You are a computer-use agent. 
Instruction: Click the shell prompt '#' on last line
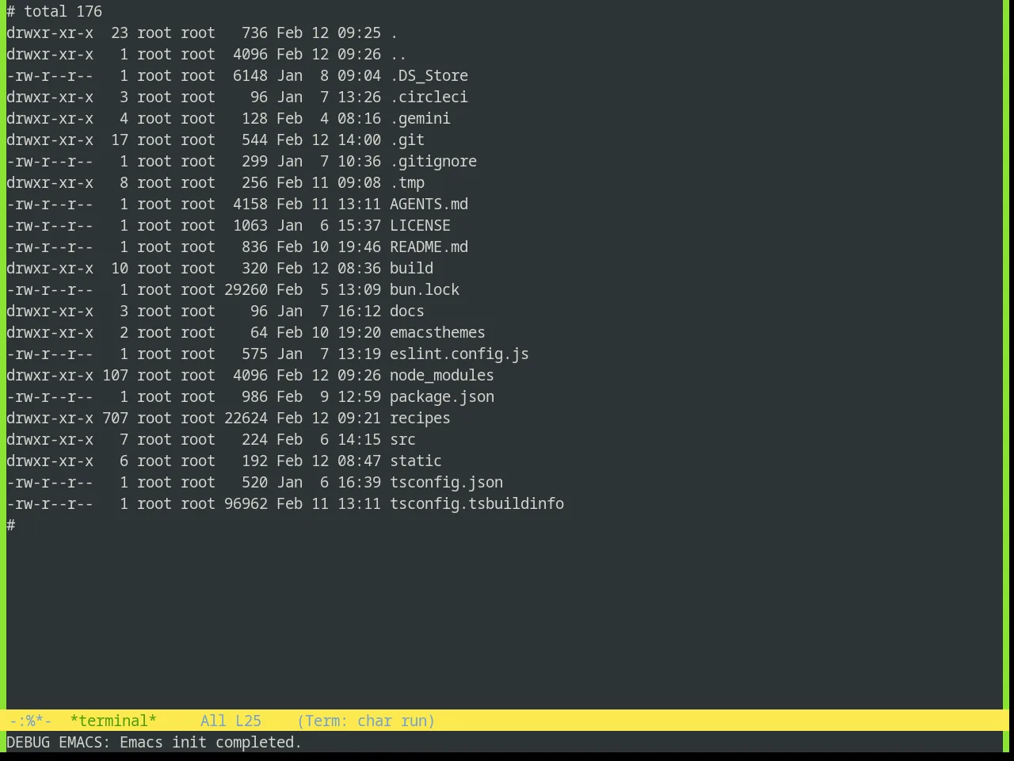[10, 525]
